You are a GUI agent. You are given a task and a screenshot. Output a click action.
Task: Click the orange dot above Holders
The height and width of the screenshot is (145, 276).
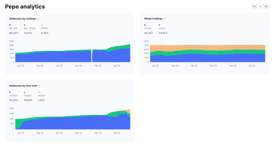38,92
